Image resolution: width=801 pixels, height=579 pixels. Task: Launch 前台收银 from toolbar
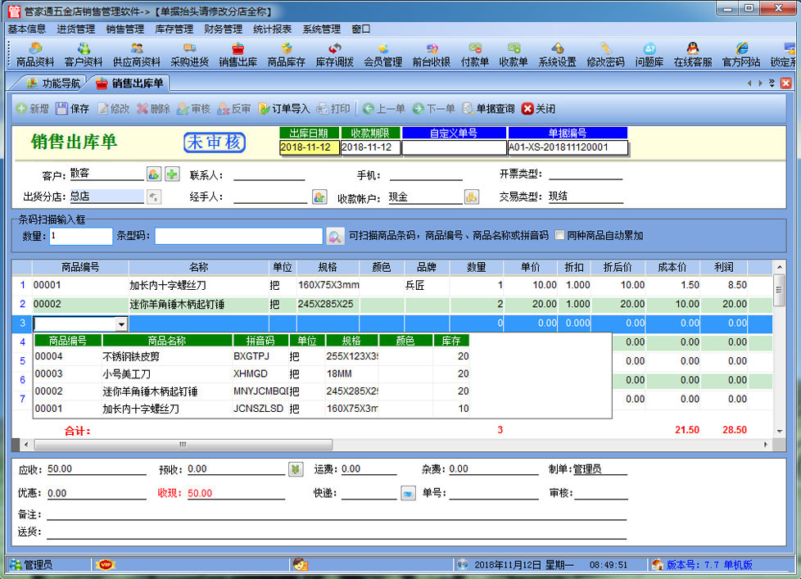[431, 55]
